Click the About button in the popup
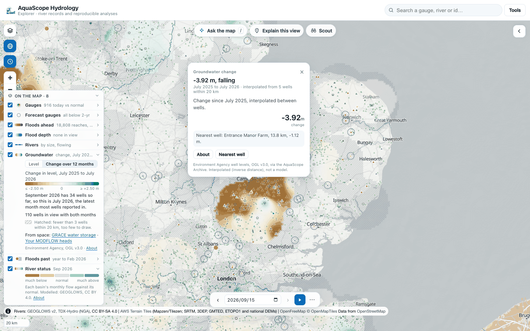This screenshot has height=331, width=530. [x=203, y=154]
